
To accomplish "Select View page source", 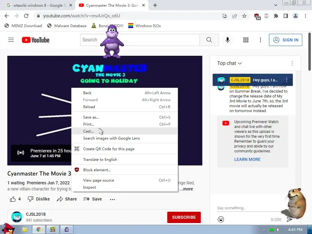I will tap(125, 180).
